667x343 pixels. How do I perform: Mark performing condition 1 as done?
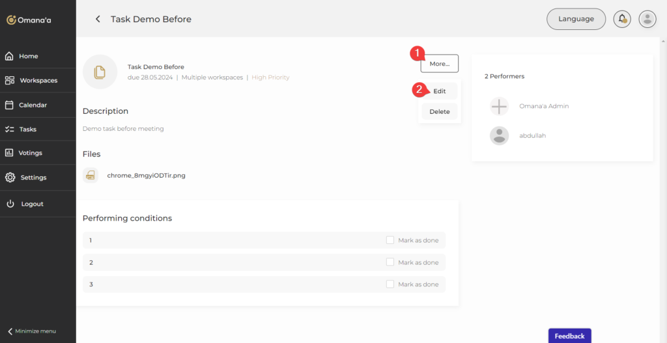coord(390,240)
